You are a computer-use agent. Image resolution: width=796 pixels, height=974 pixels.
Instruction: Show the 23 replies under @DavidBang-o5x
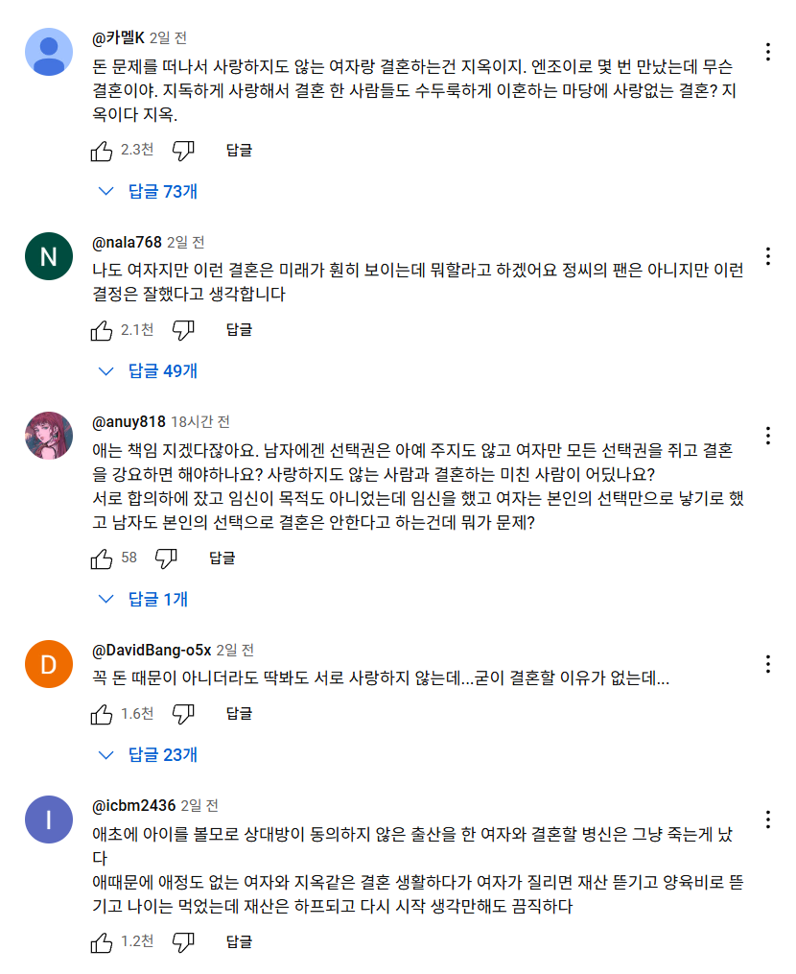click(151, 755)
